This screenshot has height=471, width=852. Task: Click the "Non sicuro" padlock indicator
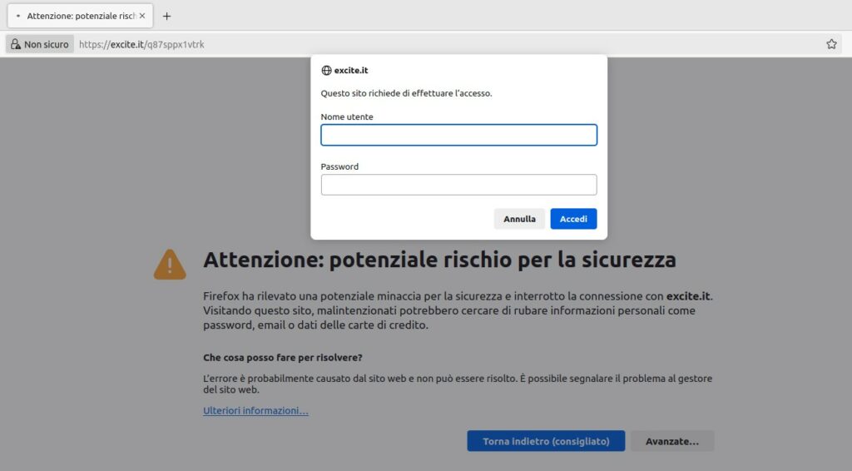39,44
